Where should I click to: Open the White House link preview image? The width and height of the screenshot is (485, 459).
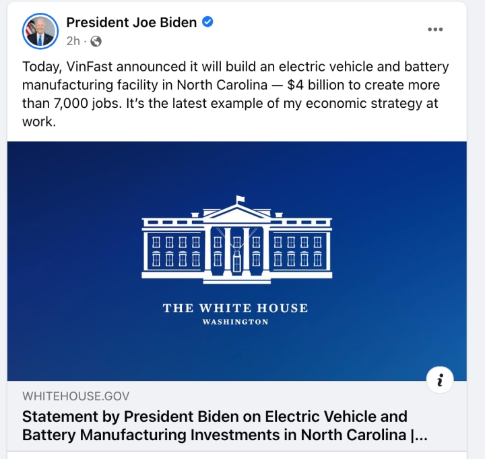pyautogui.click(x=237, y=261)
